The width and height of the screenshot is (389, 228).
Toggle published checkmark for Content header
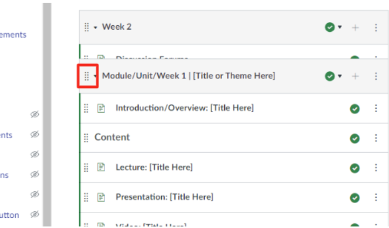pyautogui.click(x=355, y=139)
